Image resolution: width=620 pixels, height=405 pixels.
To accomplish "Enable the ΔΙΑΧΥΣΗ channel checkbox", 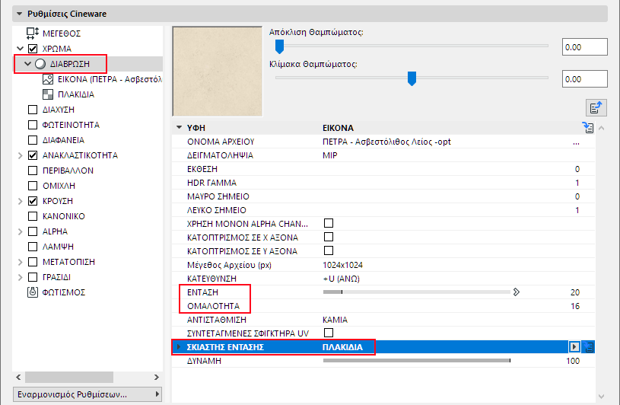I will (x=33, y=110).
